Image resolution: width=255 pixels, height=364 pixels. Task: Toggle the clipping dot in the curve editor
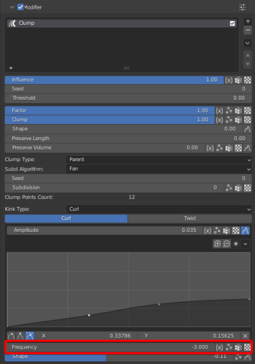pos(235,244)
